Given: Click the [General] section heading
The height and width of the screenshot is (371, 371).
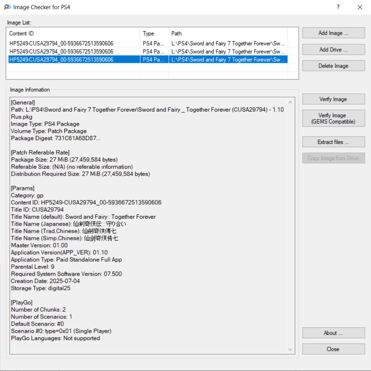Looking at the screenshot, I should click(23, 102).
